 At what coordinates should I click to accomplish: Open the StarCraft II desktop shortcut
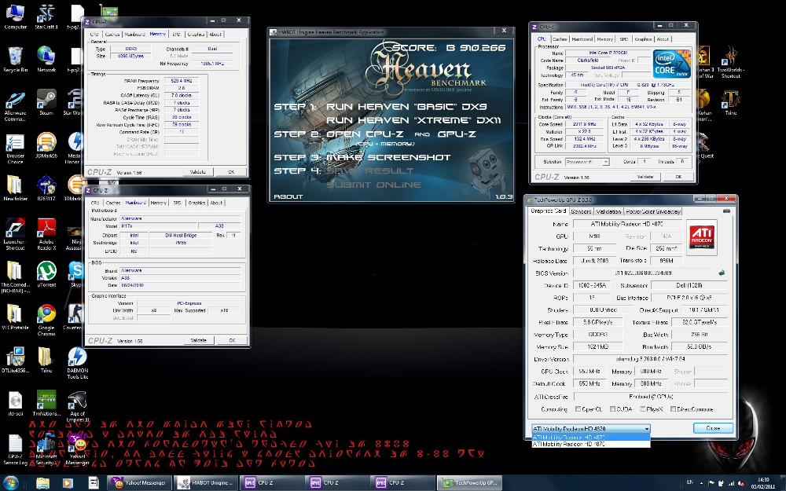point(46,17)
